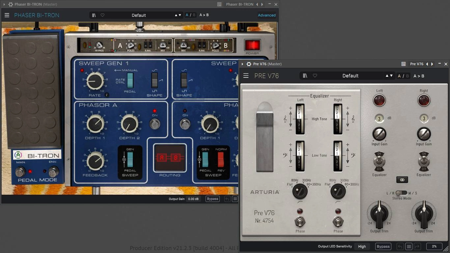The width and height of the screenshot is (450, 253).
Task: Open the Pre V76 hamburger menu
Action: (246, 76)
